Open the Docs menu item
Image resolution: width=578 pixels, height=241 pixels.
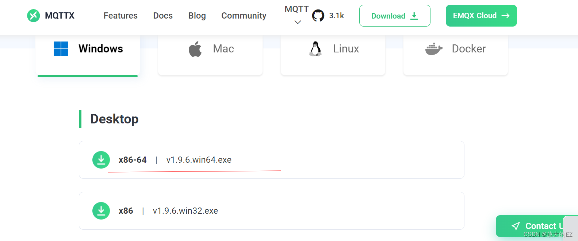pyautogui.click(x=163, y=16)
